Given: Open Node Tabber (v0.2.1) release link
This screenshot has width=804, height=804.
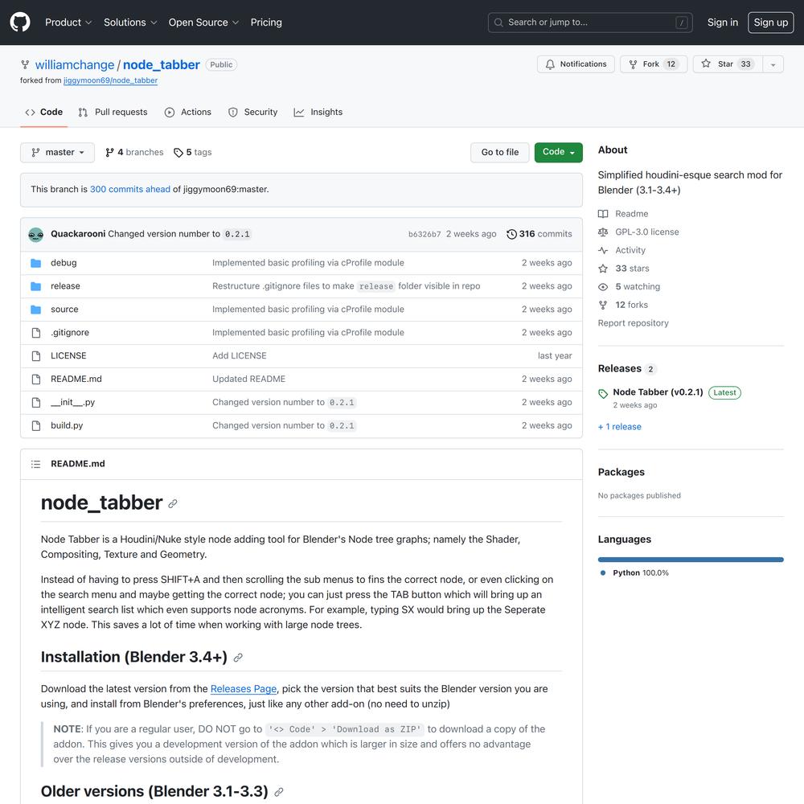Looking at the screenshot, I should coord(658,392).
